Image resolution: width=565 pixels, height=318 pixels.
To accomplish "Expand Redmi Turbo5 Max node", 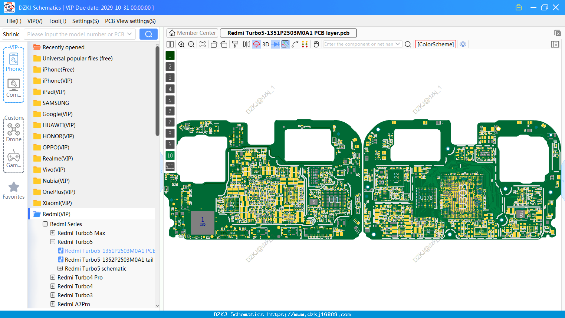I will pyautogui.click(x=53, y=233).
